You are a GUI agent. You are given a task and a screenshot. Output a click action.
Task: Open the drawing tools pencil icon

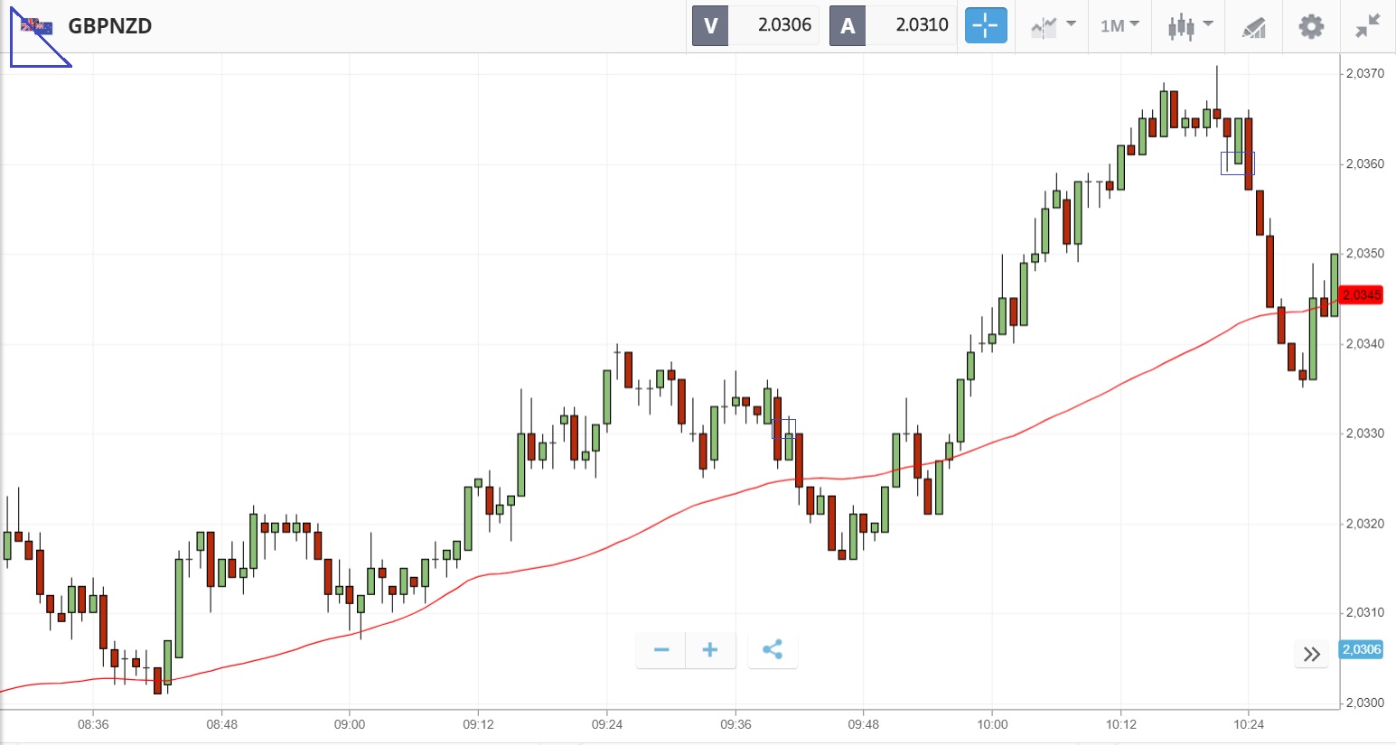pos(1253,27)
